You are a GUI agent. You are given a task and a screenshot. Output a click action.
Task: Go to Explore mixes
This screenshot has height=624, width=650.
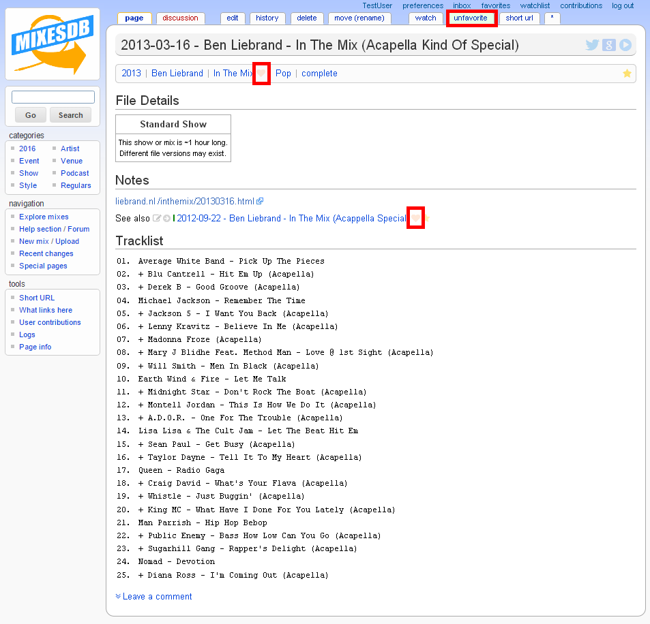point(44,217)
